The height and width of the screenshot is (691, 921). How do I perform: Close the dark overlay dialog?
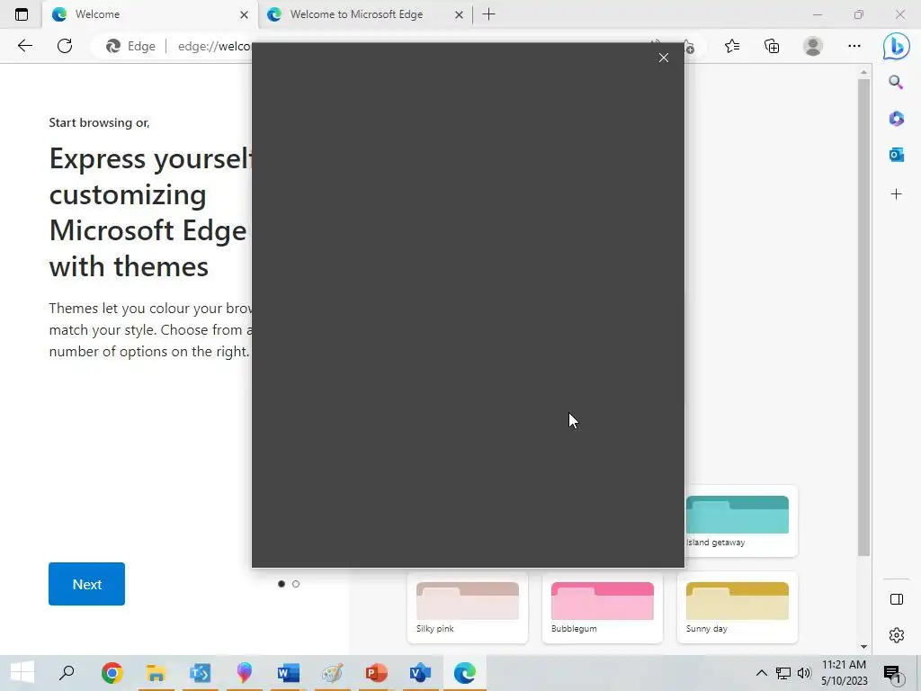click(663, 58)
